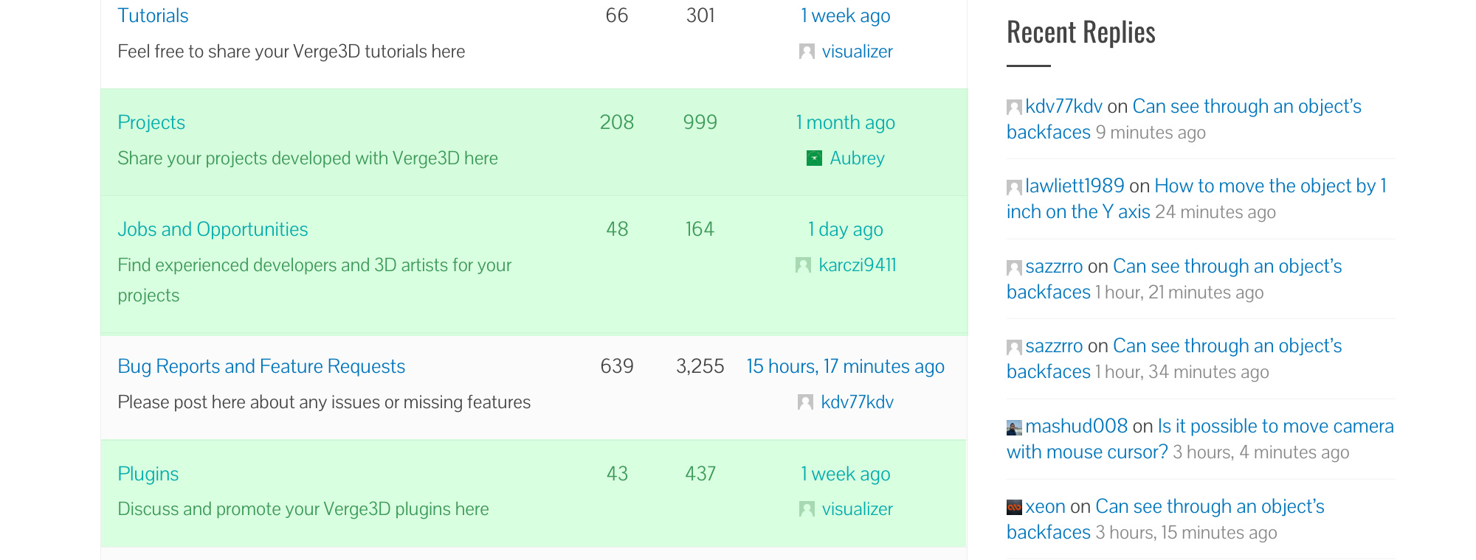View xeon's user profile link

tap(1045, 506)
